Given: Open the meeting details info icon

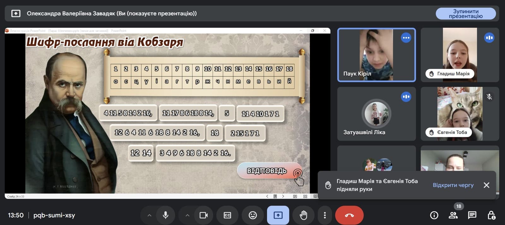Looking at the screenshot, I should (x=434, y=215).
